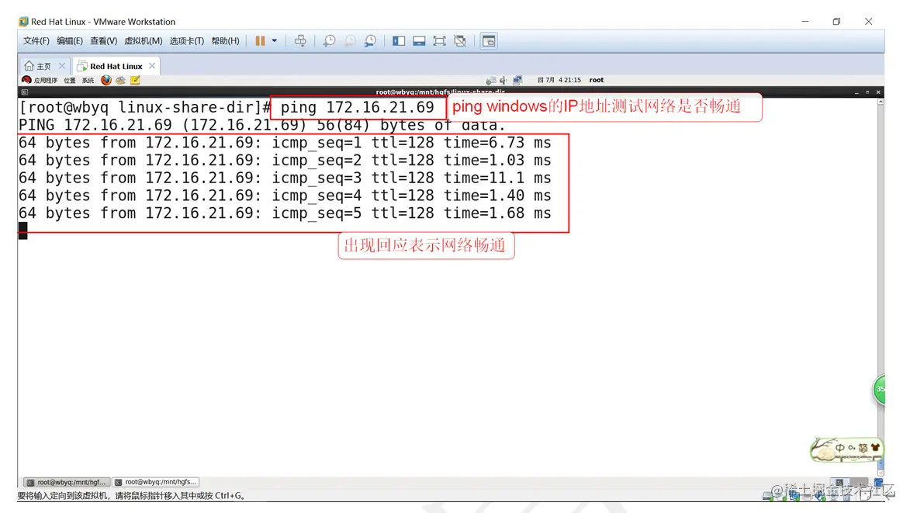Toggle the thumbnail bar view icon
Image resolution: width=910 pixels, height=513 pixels.
419,40
